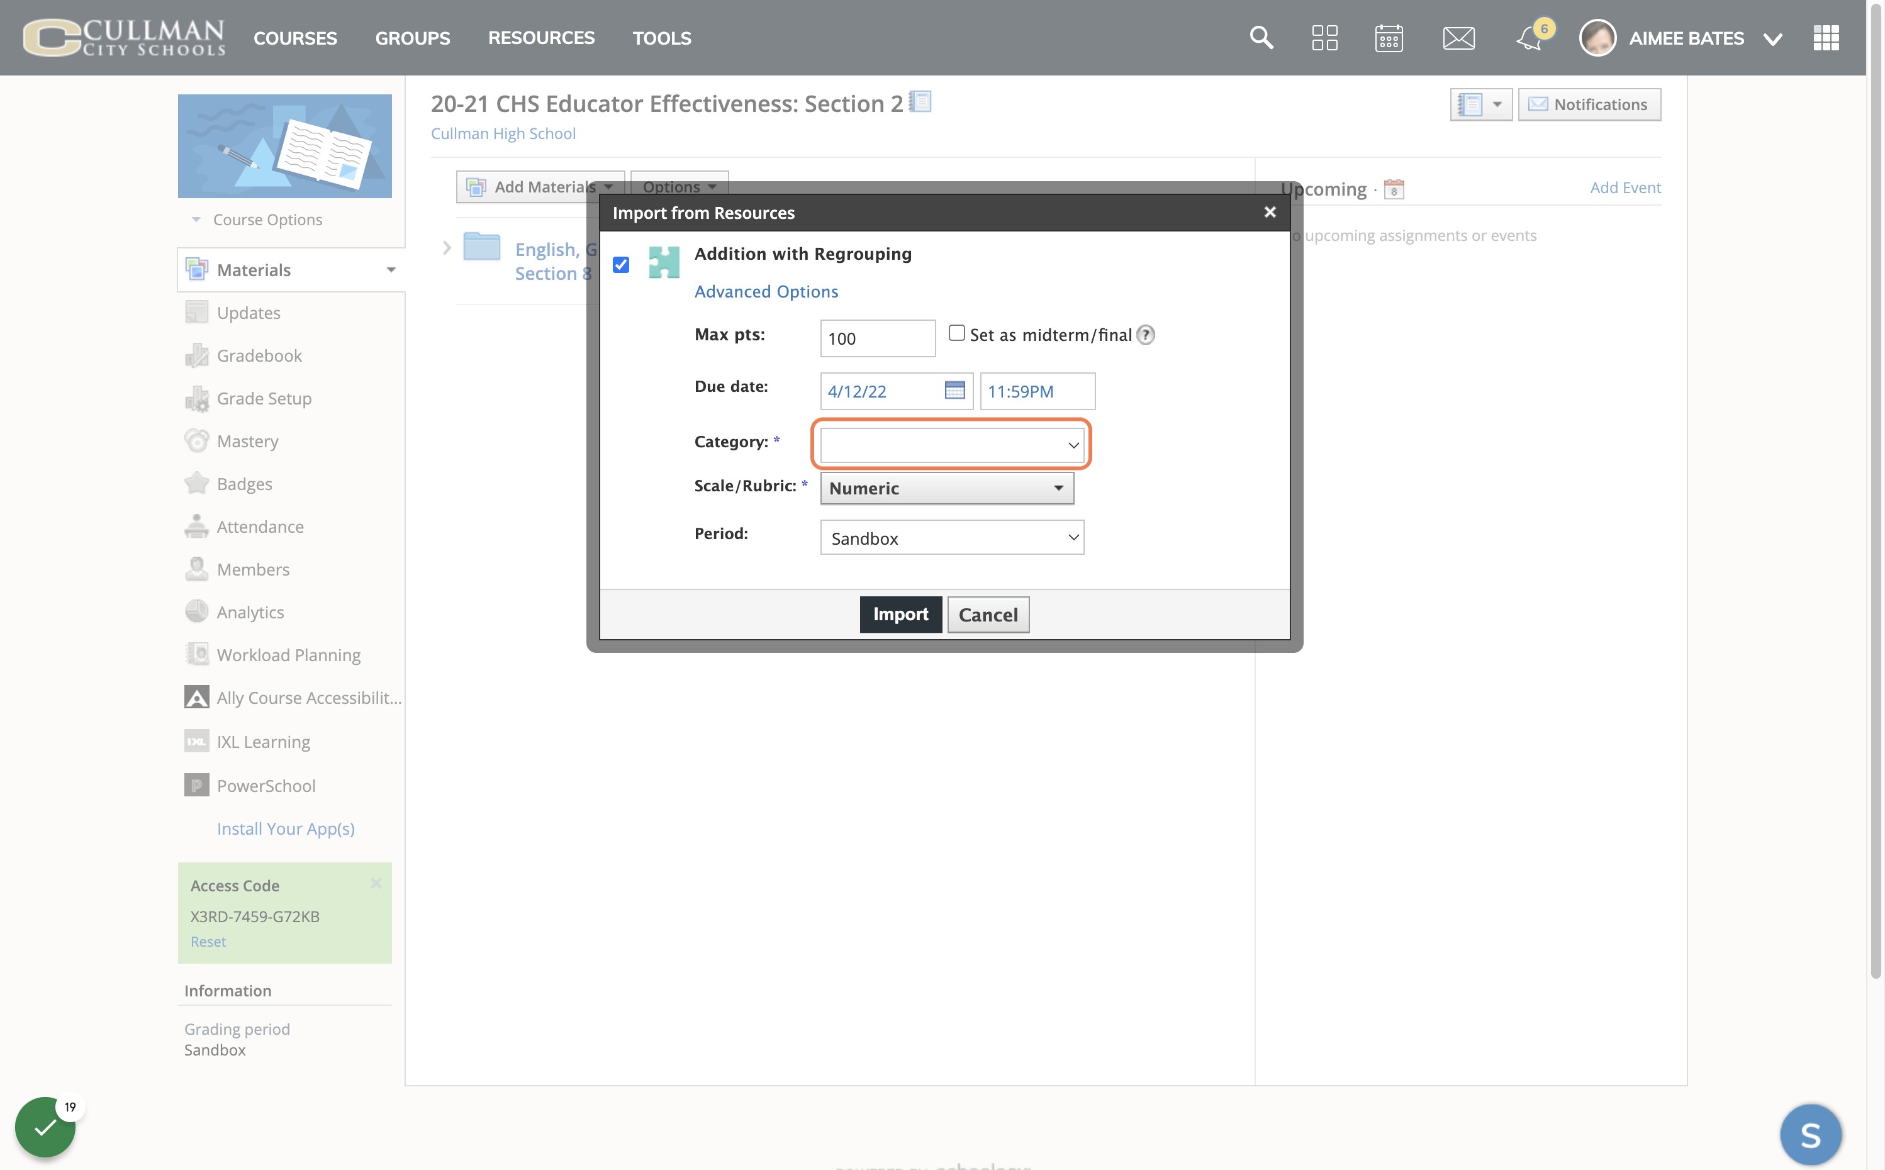Open the RESOURCES menu
The height and width of the screenshot is (1170, 1885).
541,38
